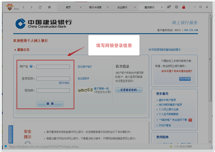This screenshot has width=215, height=152.
Task: Click the vertical scrollbar thumb
Action: [210, 59]
